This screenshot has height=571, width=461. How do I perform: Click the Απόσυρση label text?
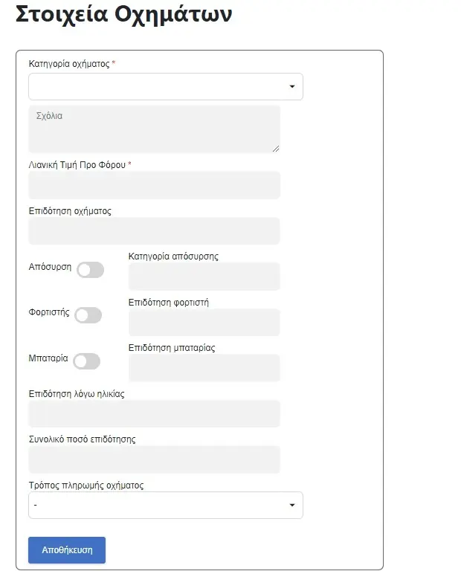(50, 267)
